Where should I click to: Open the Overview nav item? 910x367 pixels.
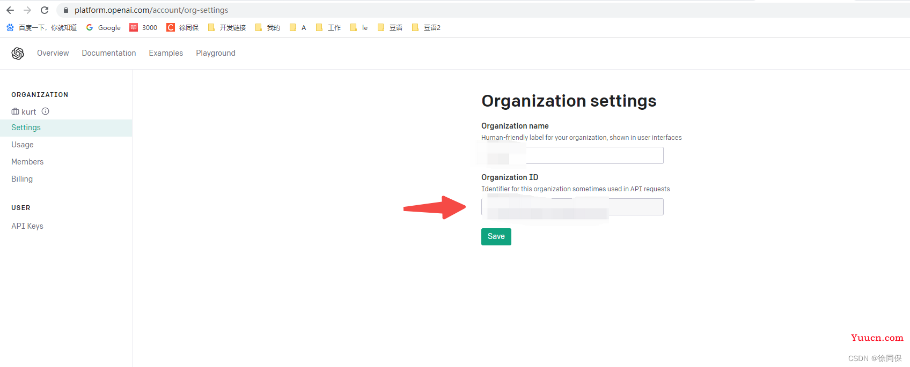coord(53,53)
